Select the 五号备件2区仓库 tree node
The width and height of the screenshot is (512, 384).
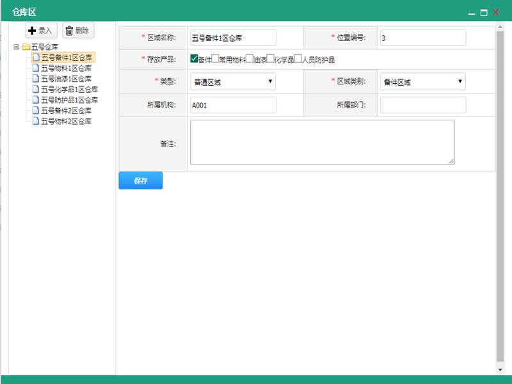(x=66, y=110)
